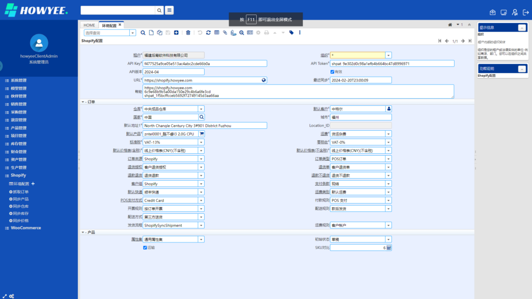The image size is (532, 299).
Task: Collapse the 产品 section
Action: [x=83, y=233]
